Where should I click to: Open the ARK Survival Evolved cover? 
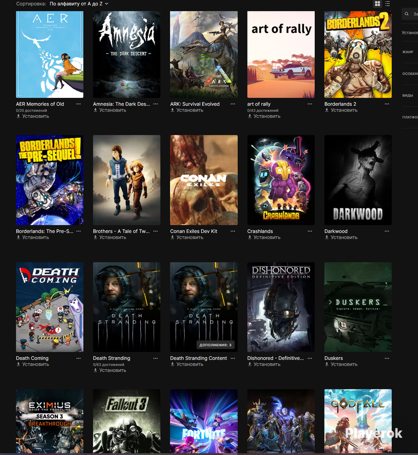pos(204,54)
